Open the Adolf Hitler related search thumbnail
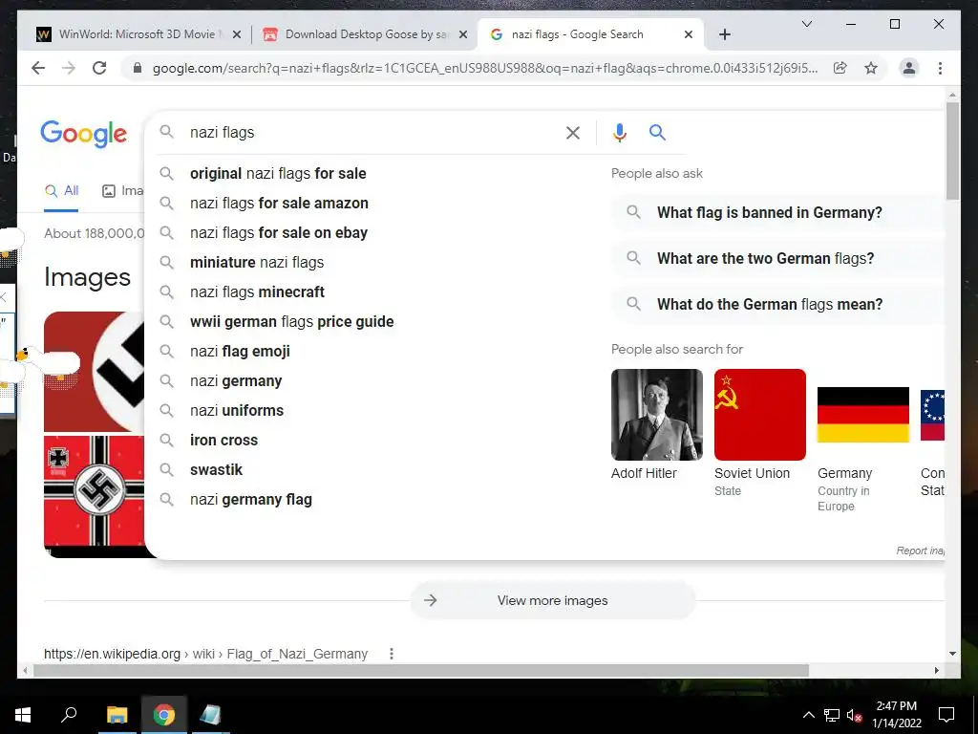Image resolution: width=978 pixels, height=734 pixels. pos(657,415)
